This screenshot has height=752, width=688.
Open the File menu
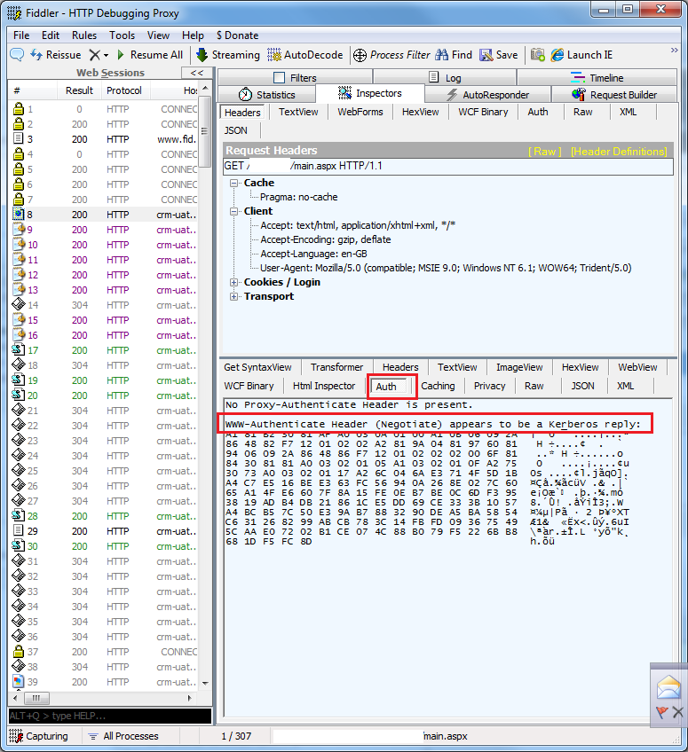pyautogui.click(x=21, y=35)
